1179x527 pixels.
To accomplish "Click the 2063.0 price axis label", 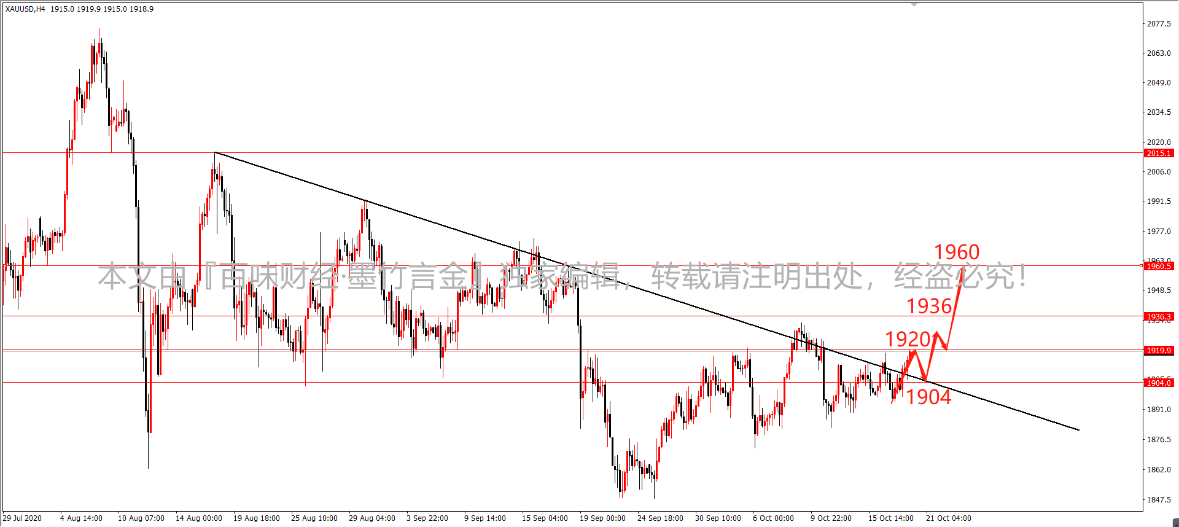I will [1159, 53].
